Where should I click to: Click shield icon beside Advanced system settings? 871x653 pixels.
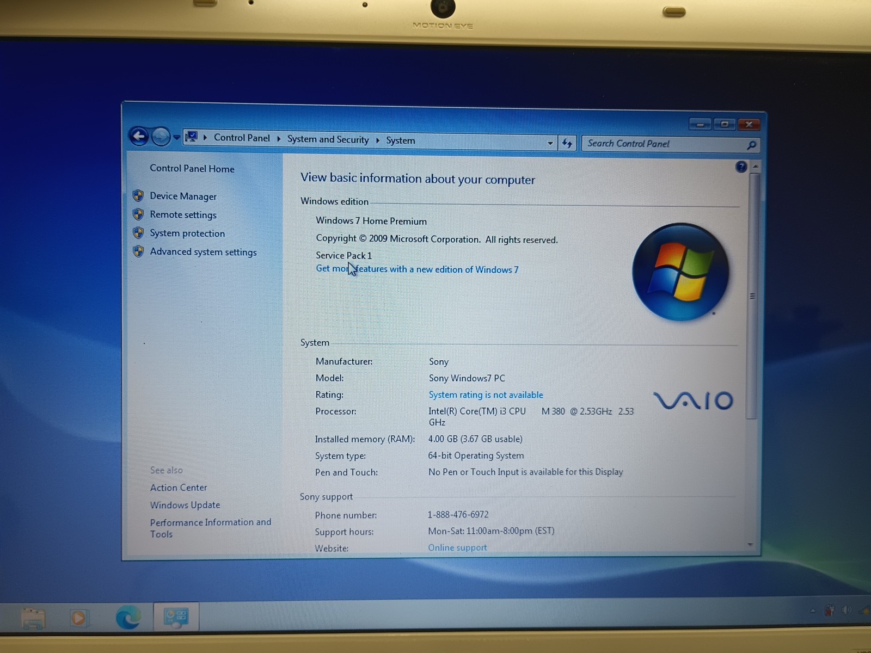point(138,251)
